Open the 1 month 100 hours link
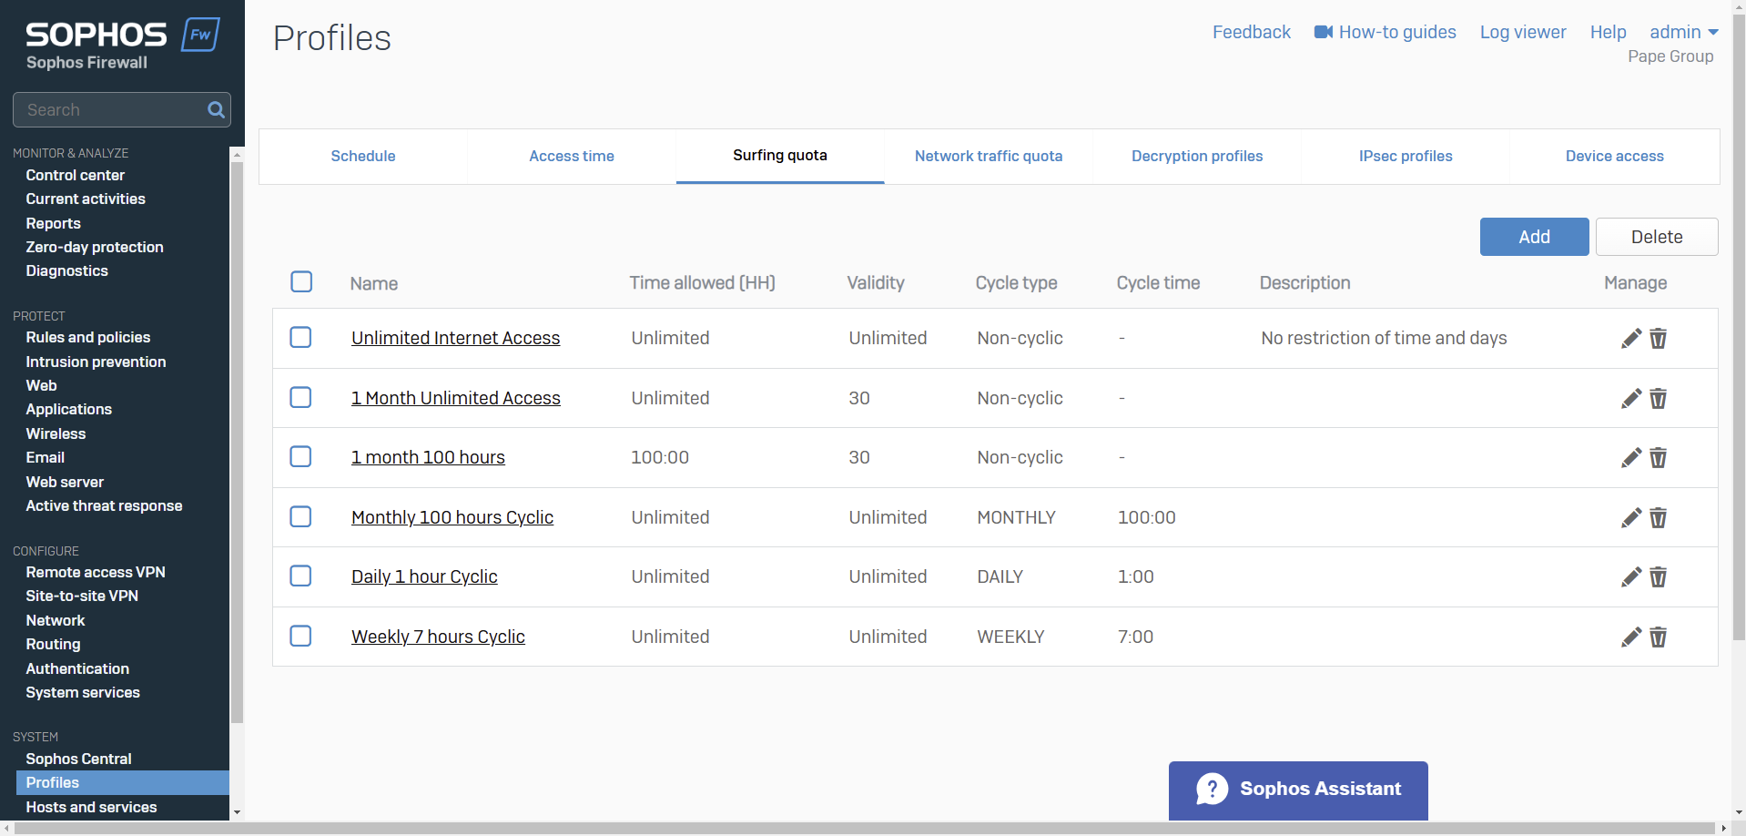This screenshot has width=1746, height=836. (x=428, y=457)
